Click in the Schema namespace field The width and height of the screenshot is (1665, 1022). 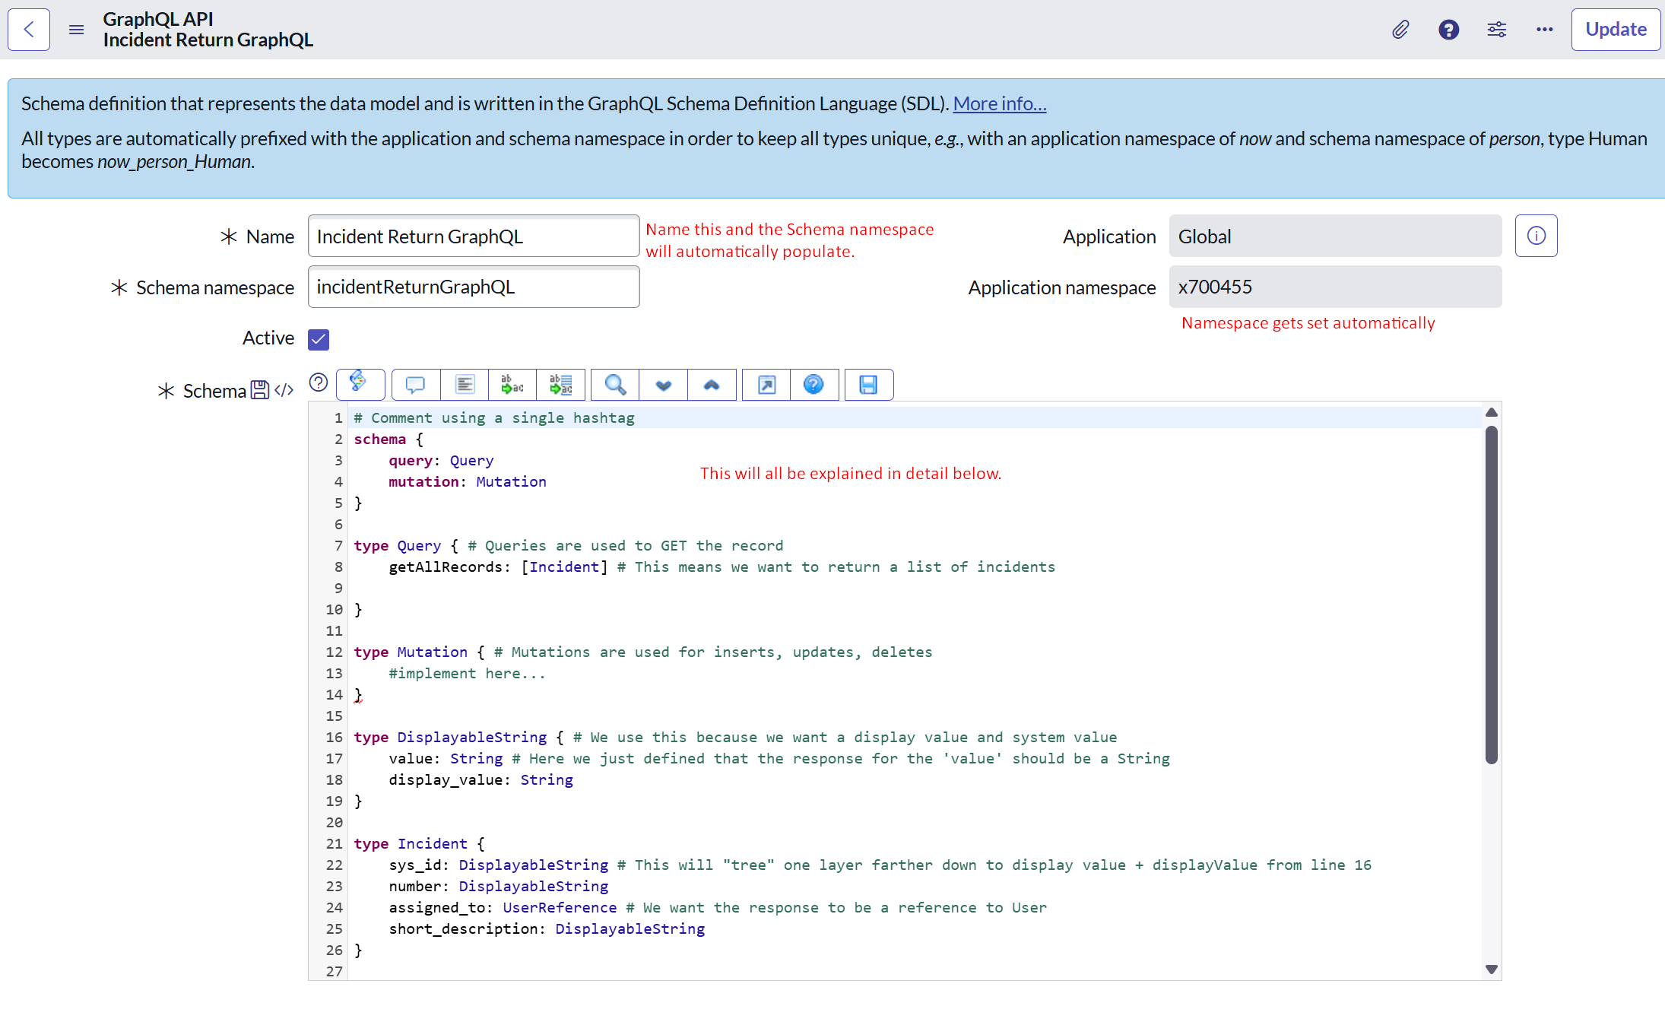(474, 287)
